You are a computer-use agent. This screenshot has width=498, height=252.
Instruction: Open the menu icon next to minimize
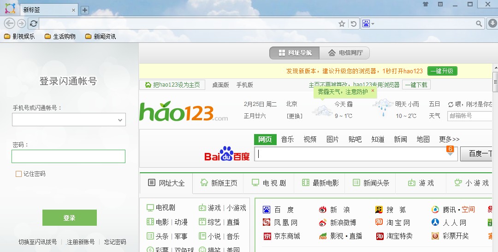(x=440, y=4)
